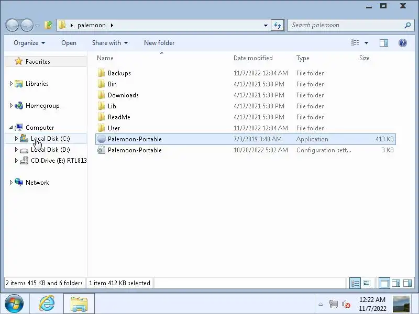Refresh the palemoon folder view

[278, 25]
